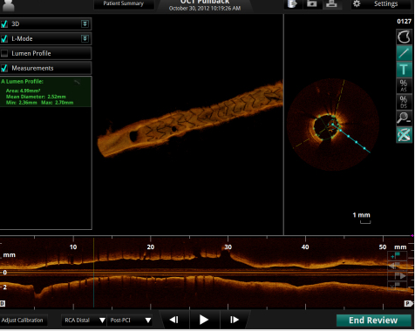Click the Settings gear icon
Screen dimensions: 415x331
point(357,3)
